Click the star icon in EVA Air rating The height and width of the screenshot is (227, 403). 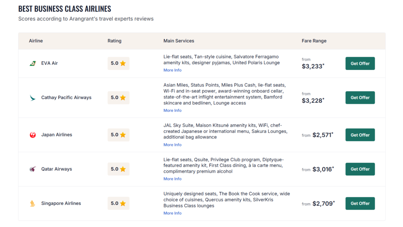[123, 63]
